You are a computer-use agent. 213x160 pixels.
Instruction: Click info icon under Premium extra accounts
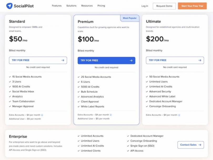[111, 115]
